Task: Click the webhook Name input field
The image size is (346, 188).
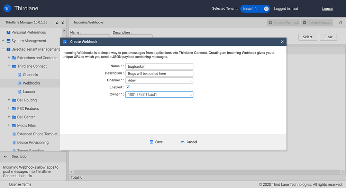Action: (x=159, y=67)
